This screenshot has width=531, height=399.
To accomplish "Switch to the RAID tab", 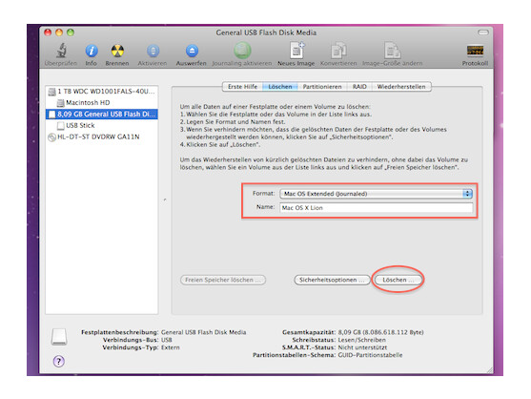I will pyautogui.click(x=359, y=87).
